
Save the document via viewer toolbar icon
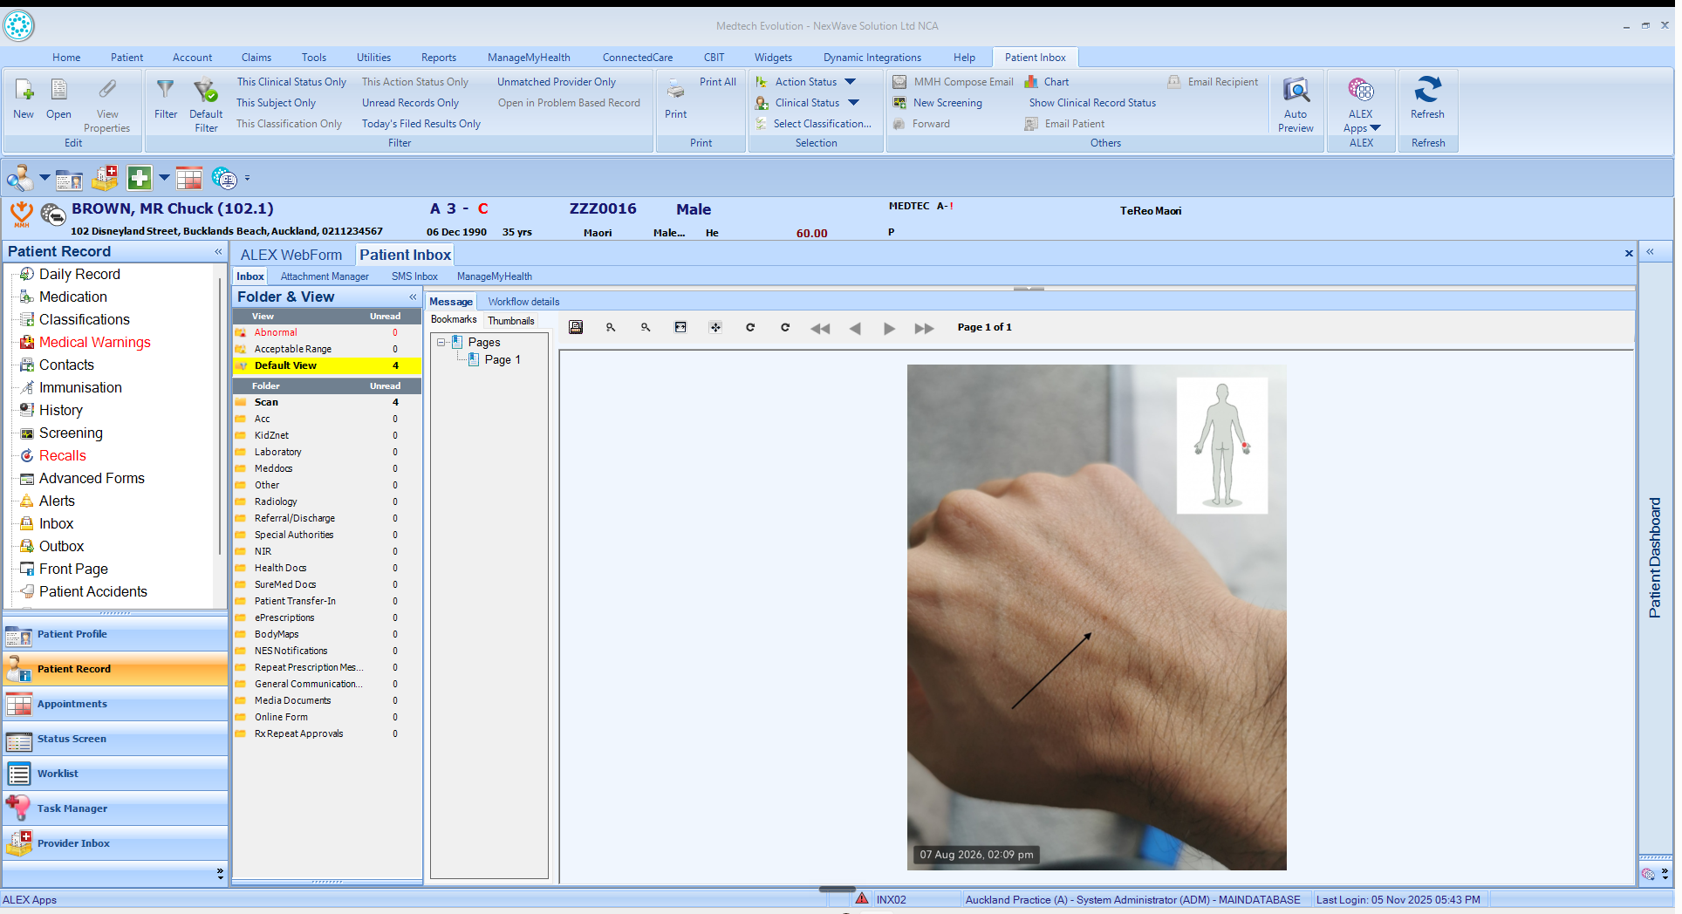coord(576,328)
